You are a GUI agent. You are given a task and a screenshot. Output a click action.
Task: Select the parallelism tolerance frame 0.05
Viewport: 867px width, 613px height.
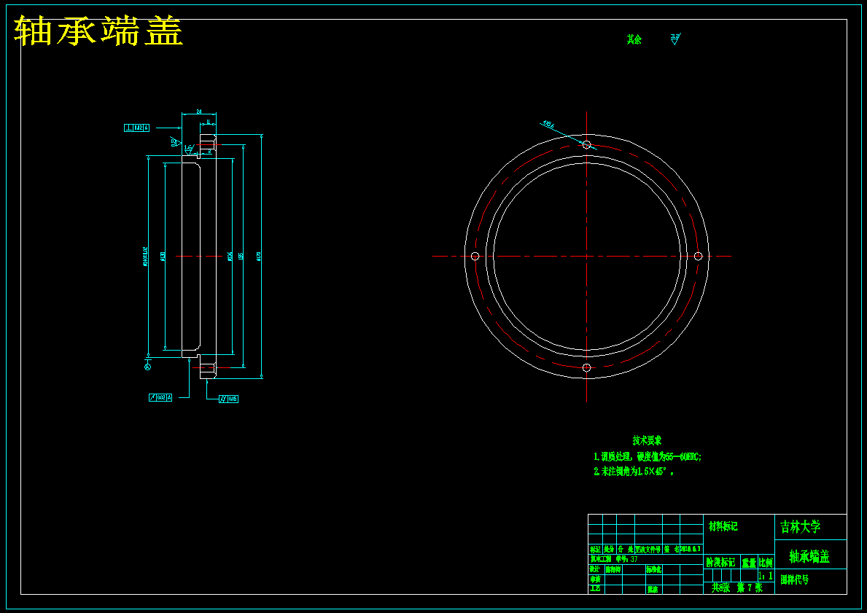(228, 399)
